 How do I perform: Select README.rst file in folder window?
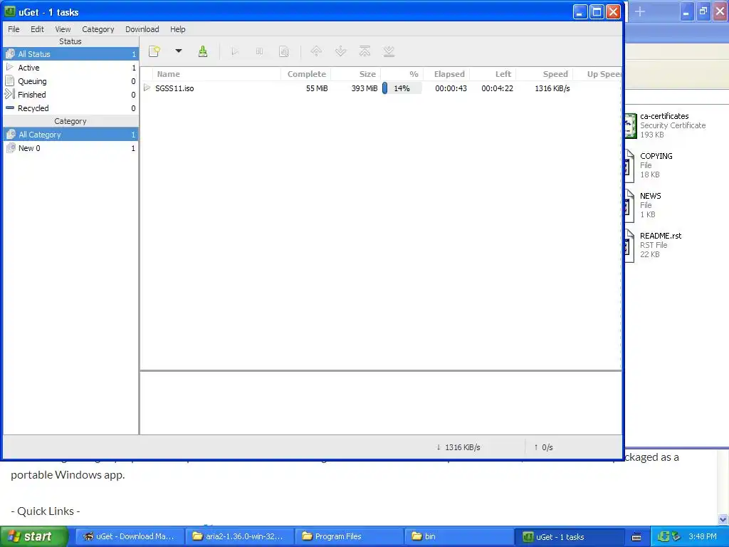point(653,245)
